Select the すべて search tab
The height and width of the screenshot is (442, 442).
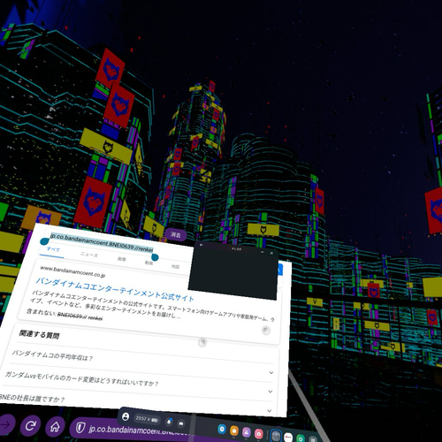tap(53, 249)
